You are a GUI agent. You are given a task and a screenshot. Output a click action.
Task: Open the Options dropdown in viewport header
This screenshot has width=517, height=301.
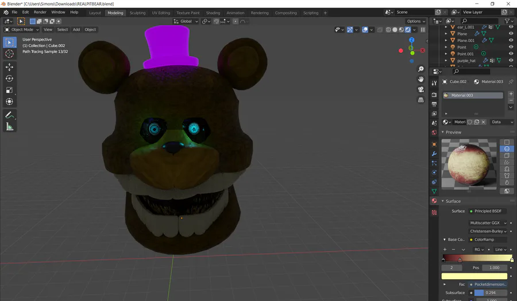[x=416, y=21]
